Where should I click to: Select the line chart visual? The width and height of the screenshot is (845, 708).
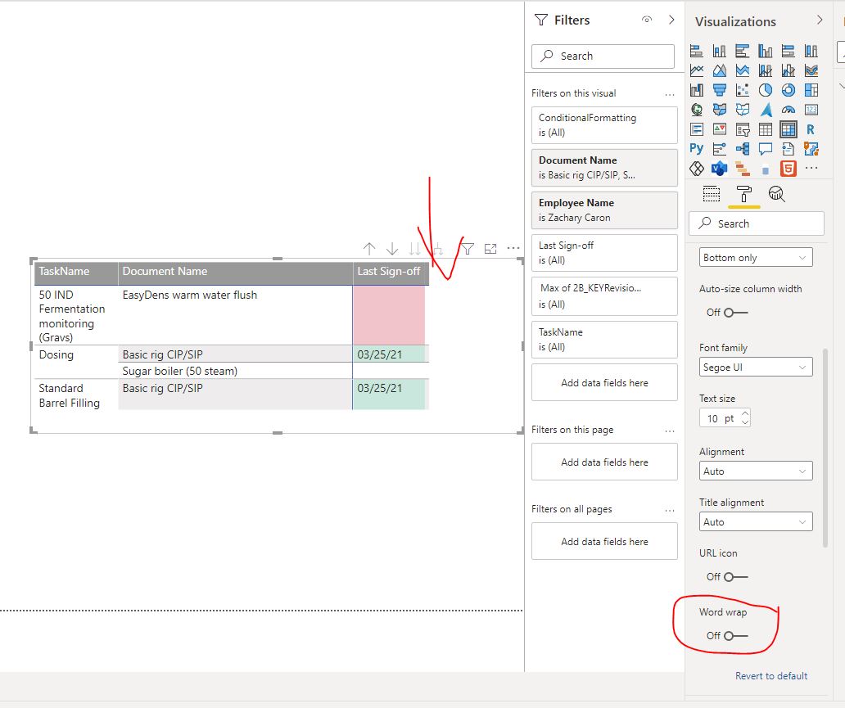tap(696, 70)
